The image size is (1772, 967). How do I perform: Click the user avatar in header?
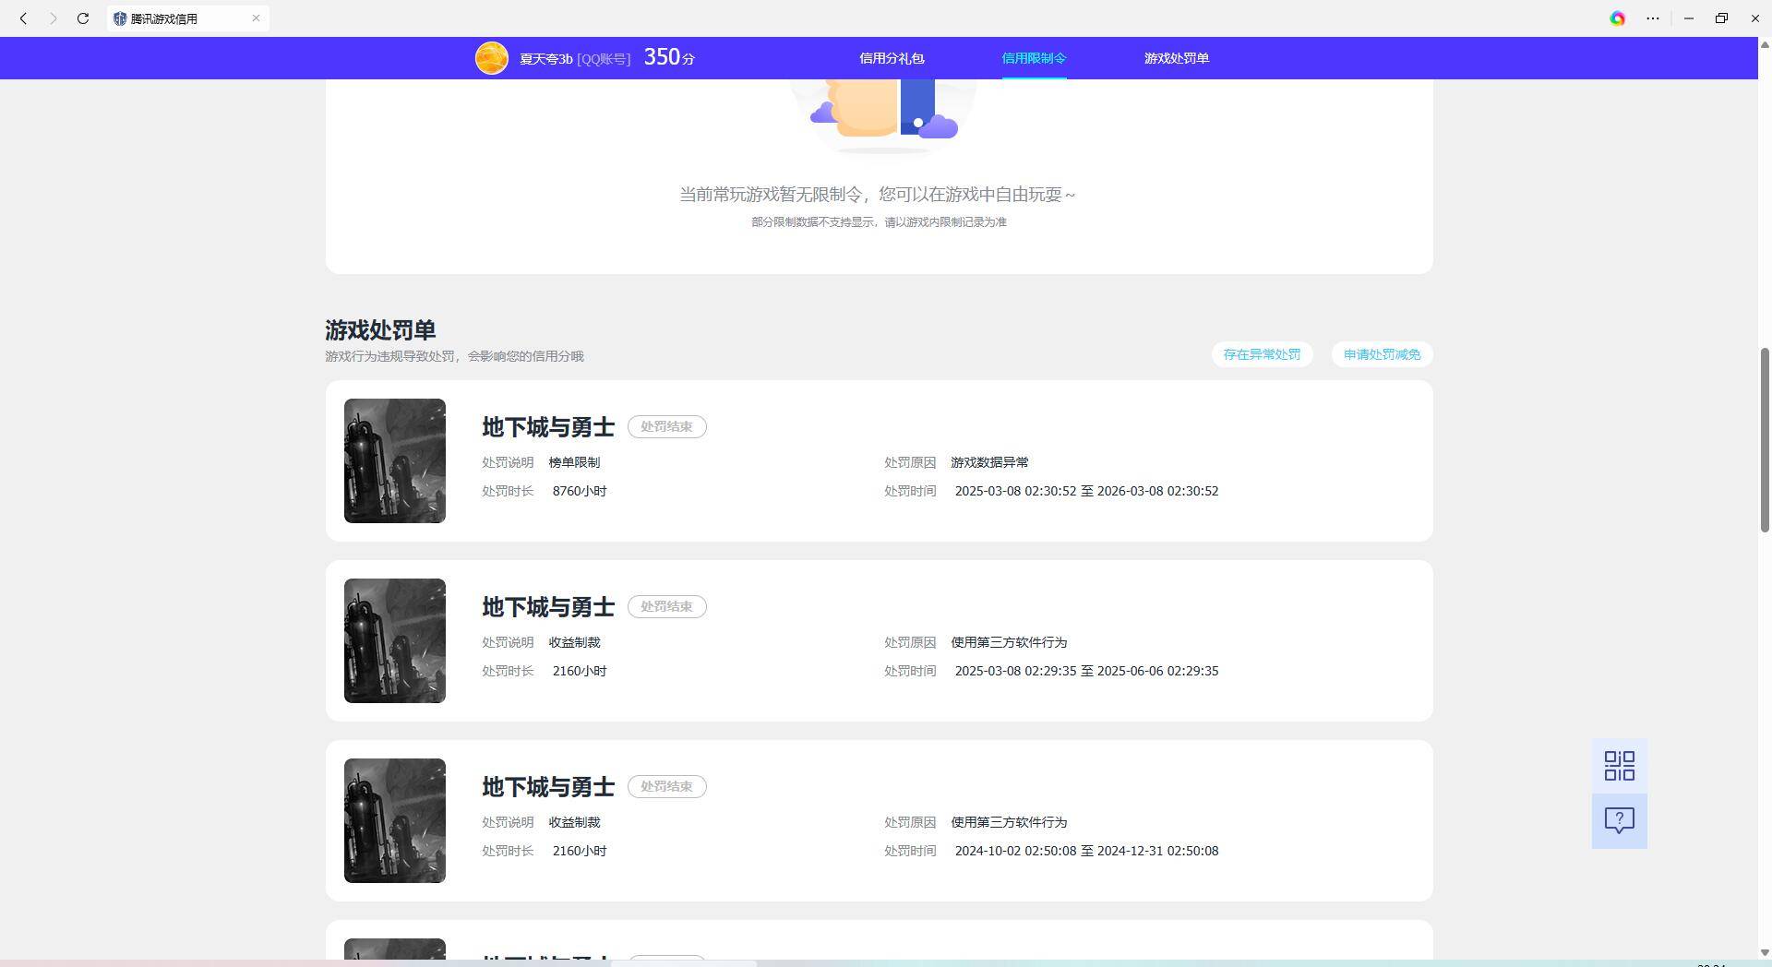click(491, 58)
